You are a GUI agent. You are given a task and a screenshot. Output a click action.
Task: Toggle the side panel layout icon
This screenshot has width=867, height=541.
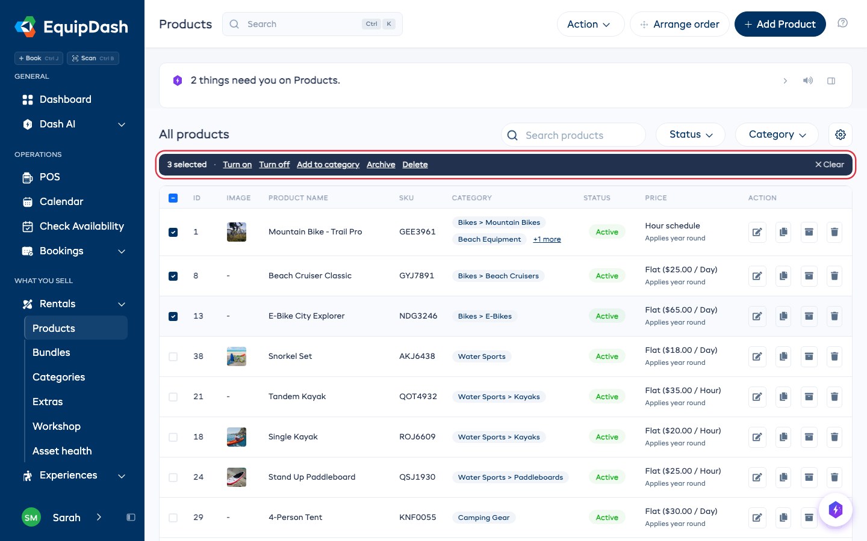coord(831,81)
